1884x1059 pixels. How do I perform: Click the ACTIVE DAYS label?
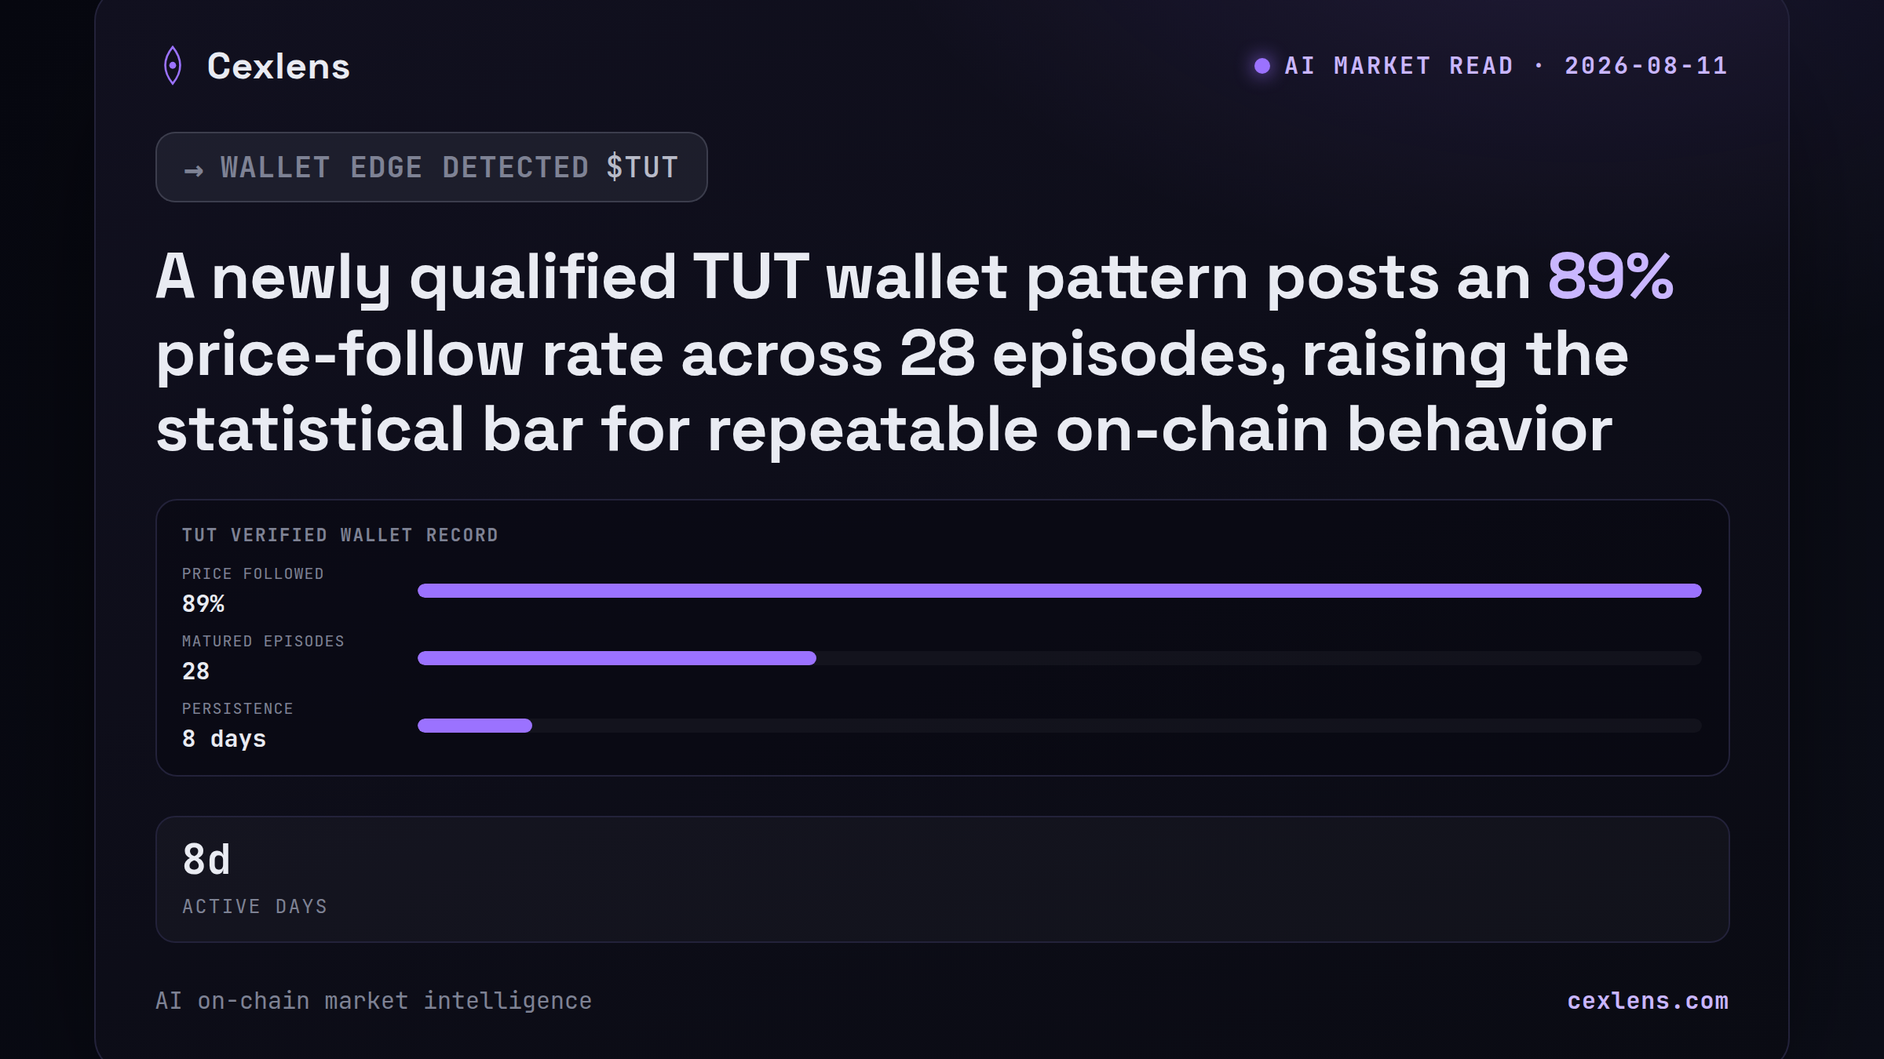[x=255, y=907]
